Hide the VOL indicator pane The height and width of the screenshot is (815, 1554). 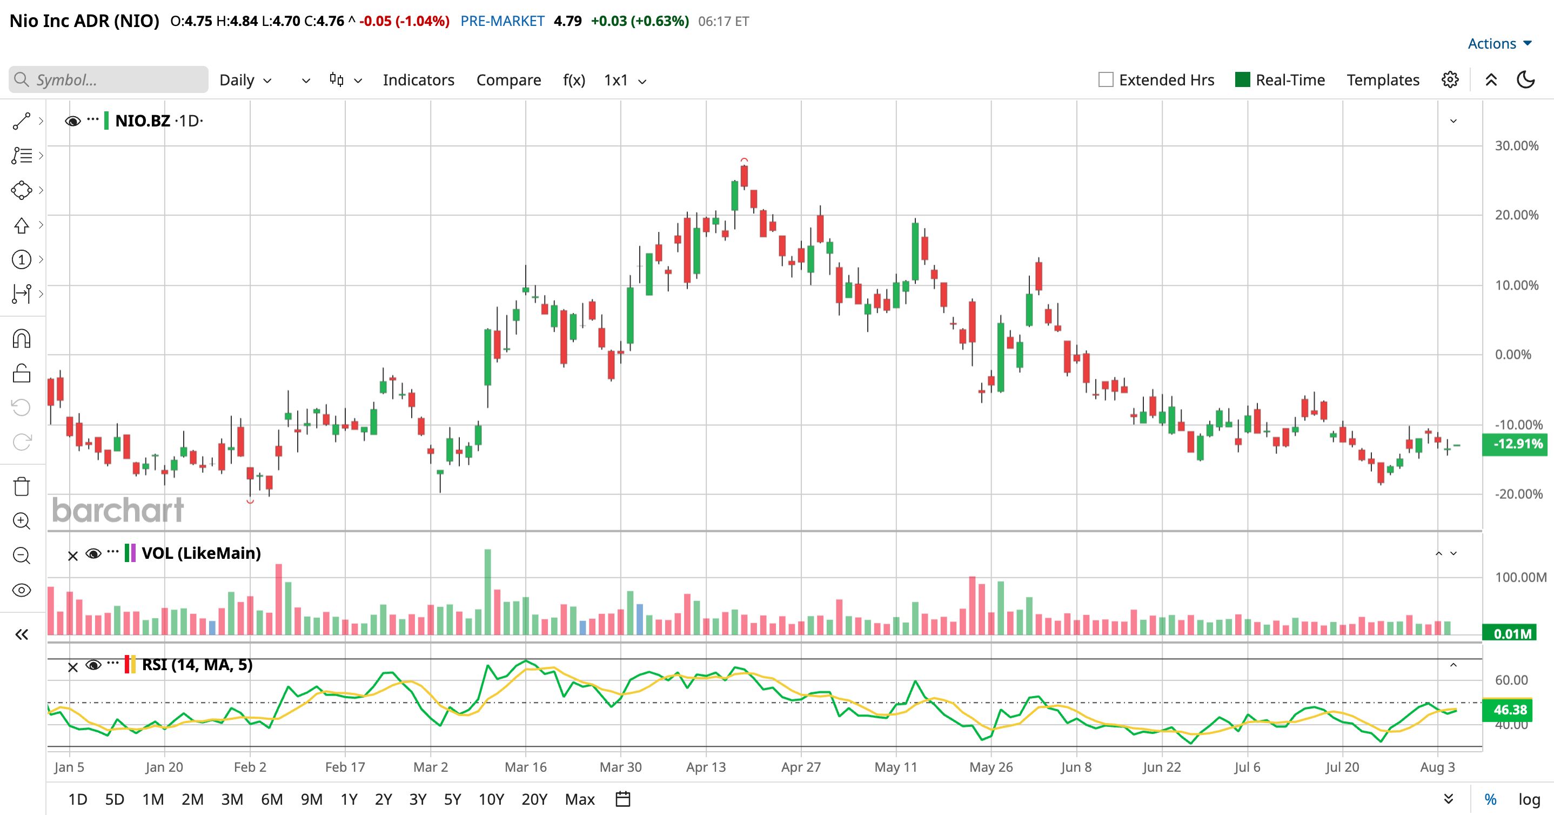coord(93,554)
